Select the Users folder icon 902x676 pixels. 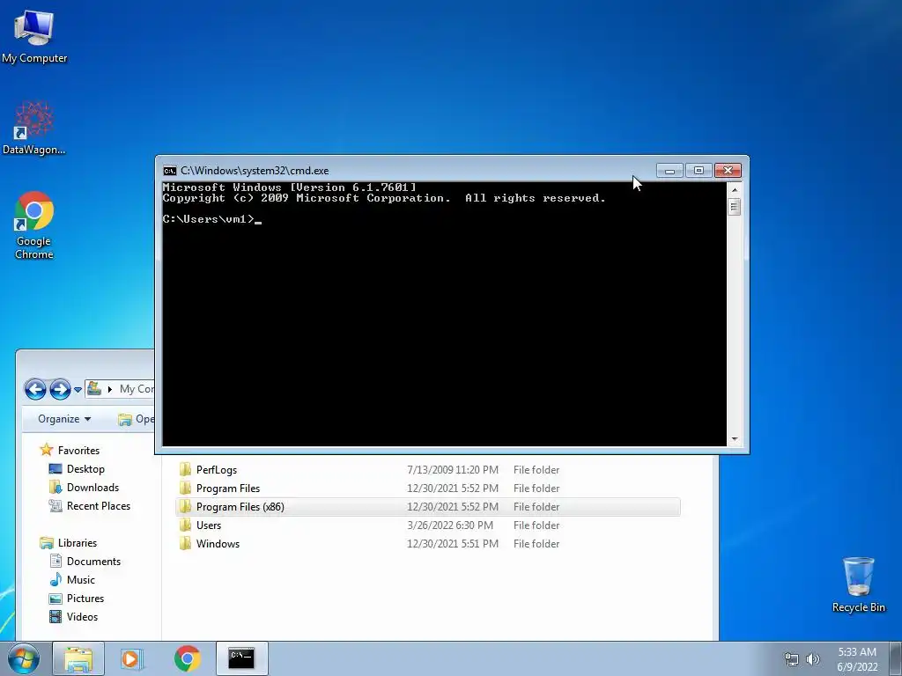coord(185,525)
